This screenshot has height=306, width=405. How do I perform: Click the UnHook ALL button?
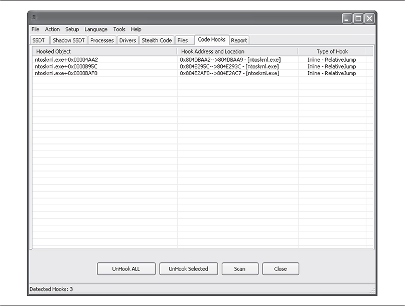126,269
